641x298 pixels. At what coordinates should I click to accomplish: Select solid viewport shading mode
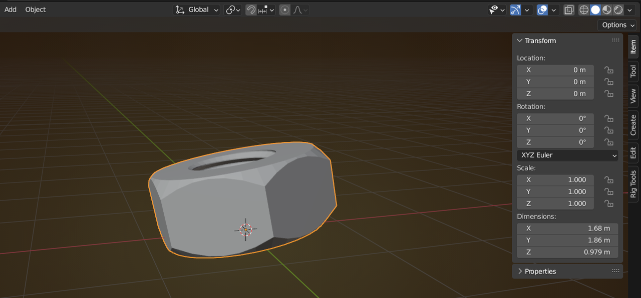tap(595, 10)
